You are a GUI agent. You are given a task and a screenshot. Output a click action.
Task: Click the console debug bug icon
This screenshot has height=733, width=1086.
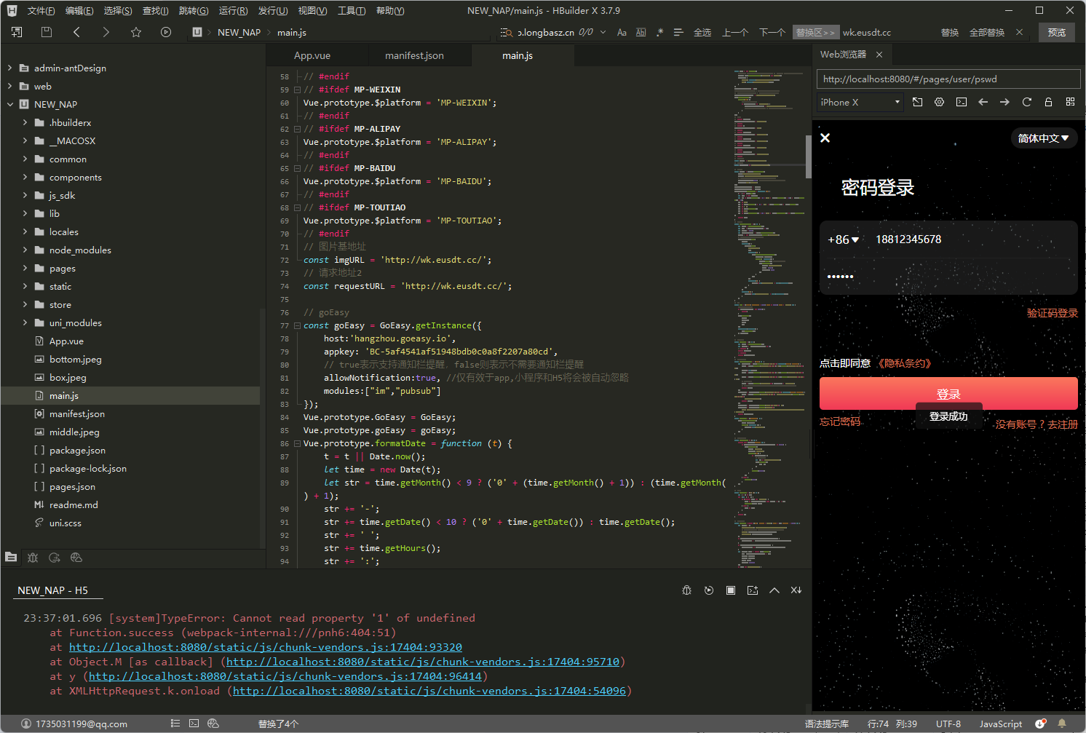tap(686, 590)
